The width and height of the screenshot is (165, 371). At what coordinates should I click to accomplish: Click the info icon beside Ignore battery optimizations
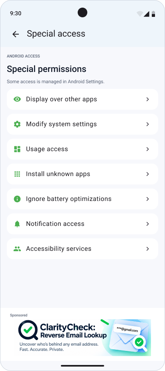17,199
